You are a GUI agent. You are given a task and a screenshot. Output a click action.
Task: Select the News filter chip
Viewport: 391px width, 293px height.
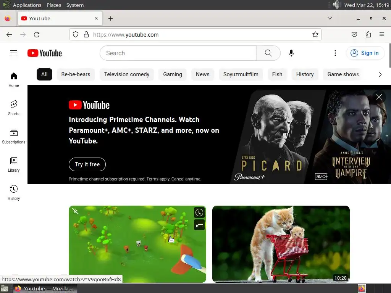click(x=202, y=74)
